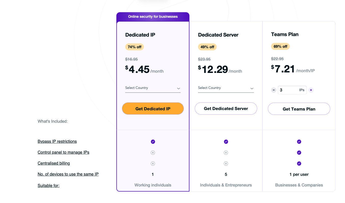The height and width of the screenshot is (203, 345).
Task: Open the Select Country dropdown for Dedicated Server
Action: pos(226,88)
